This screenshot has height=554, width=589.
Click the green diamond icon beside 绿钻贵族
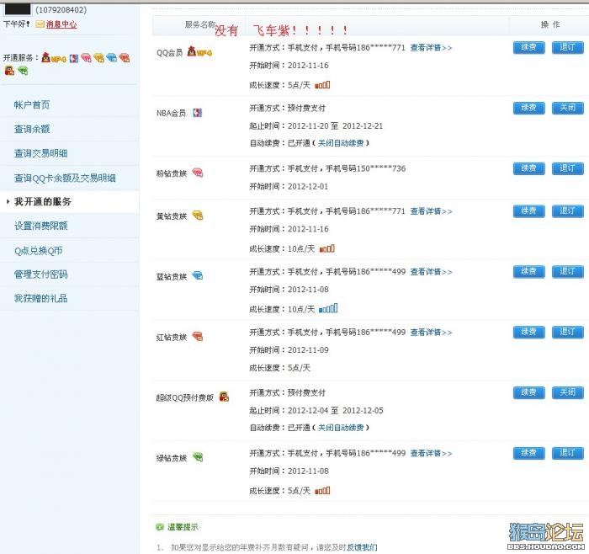(x=198, y=457)
